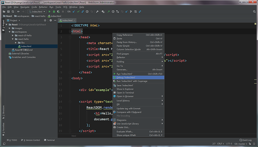Select External Libraries in project tree
Screen dimensions: 258x147
(19, 54)
